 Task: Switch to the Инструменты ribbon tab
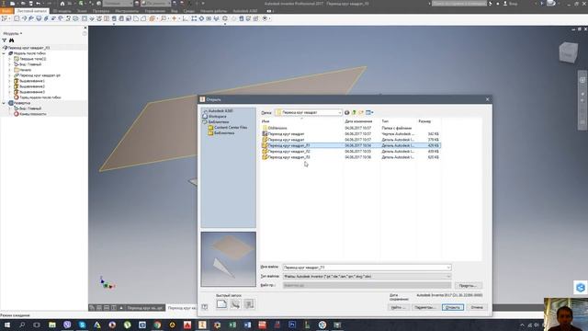[x=127, y=11]
